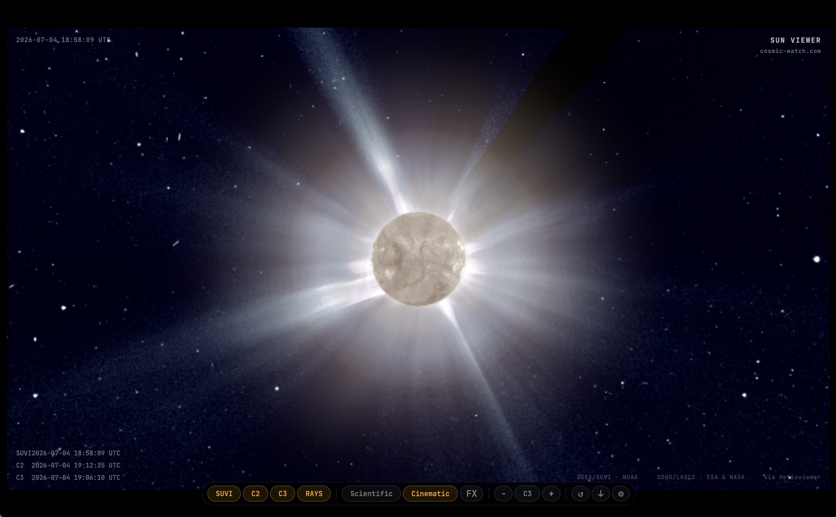Click the gray C3 zoom level label

coord(527,494)
